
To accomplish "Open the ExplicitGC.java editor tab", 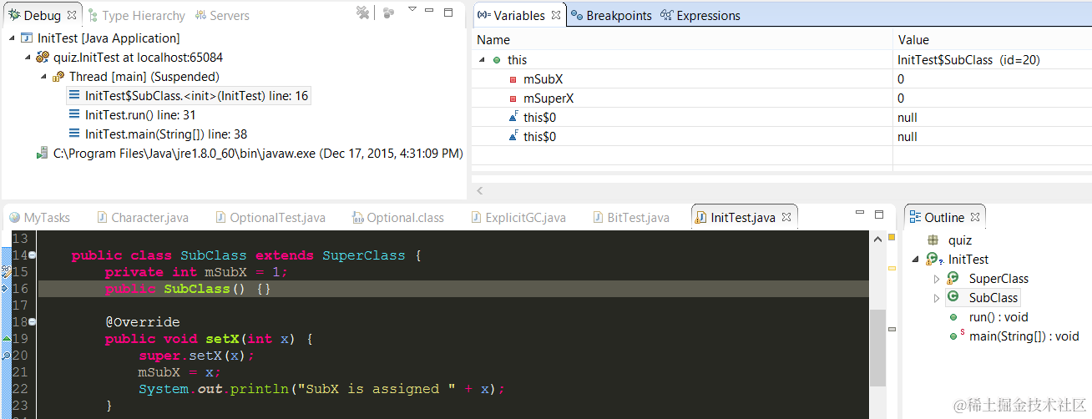I will click(x=518, y=217).
